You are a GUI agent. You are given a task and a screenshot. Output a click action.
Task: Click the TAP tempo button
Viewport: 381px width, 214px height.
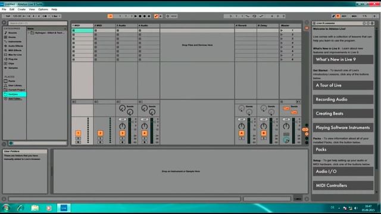pyautogui.click(x=8, y=16)
